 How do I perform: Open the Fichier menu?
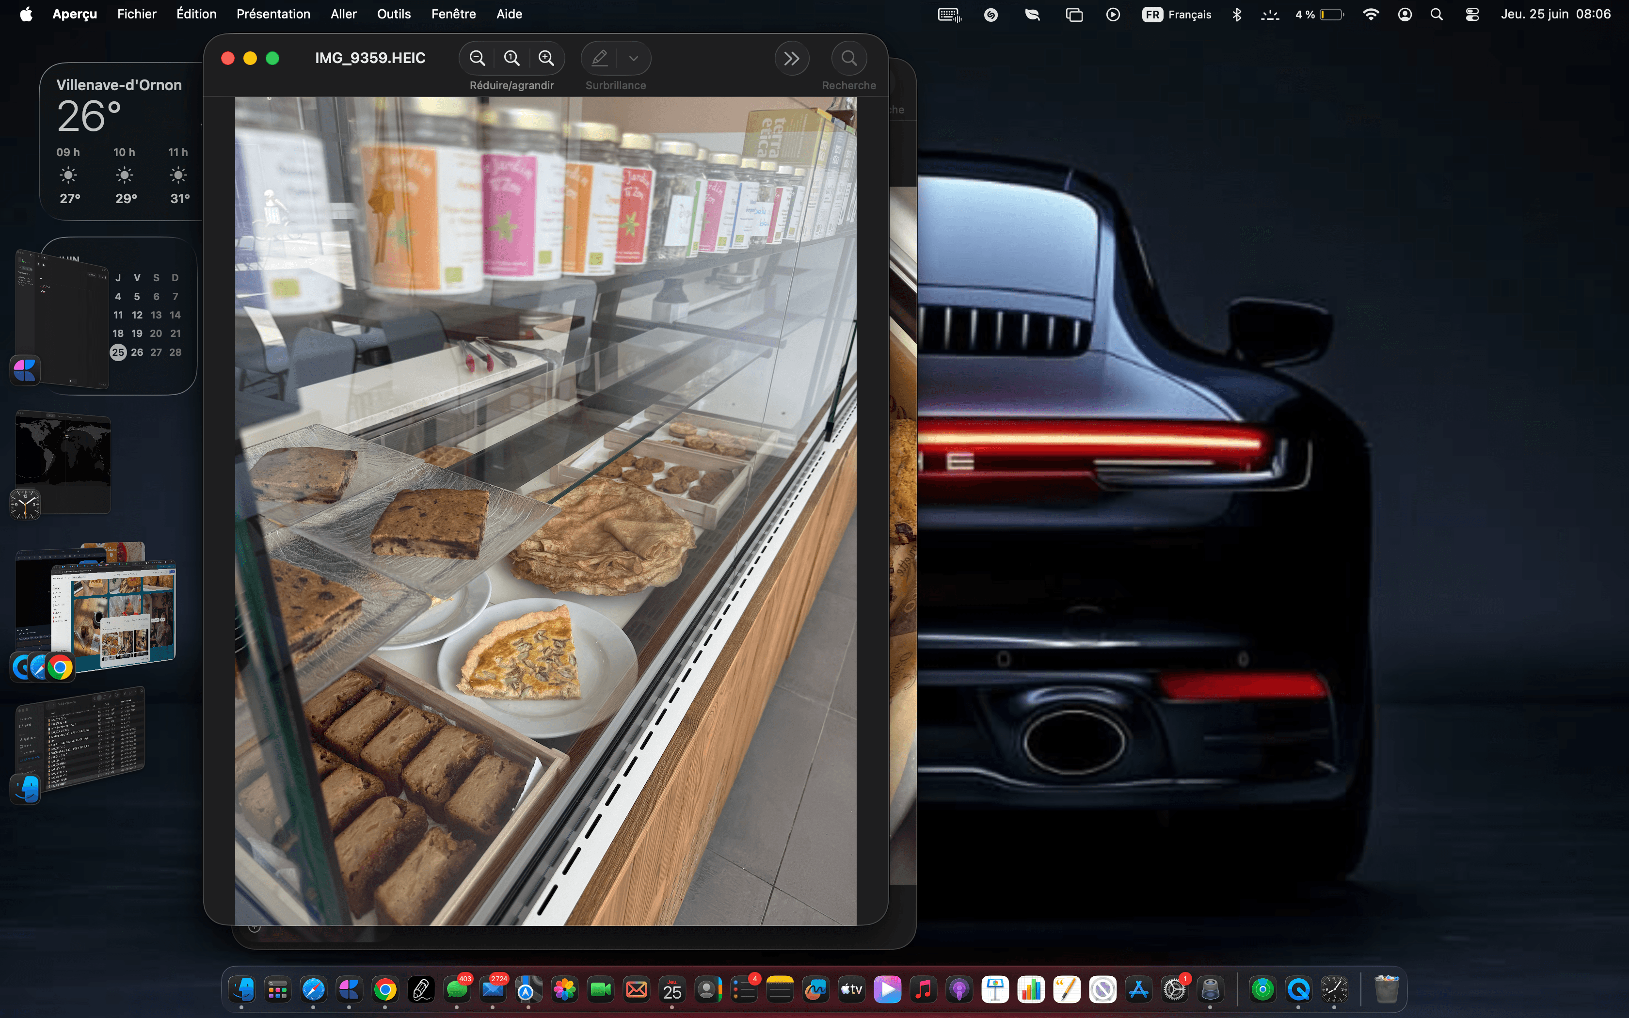coord(137,14)
